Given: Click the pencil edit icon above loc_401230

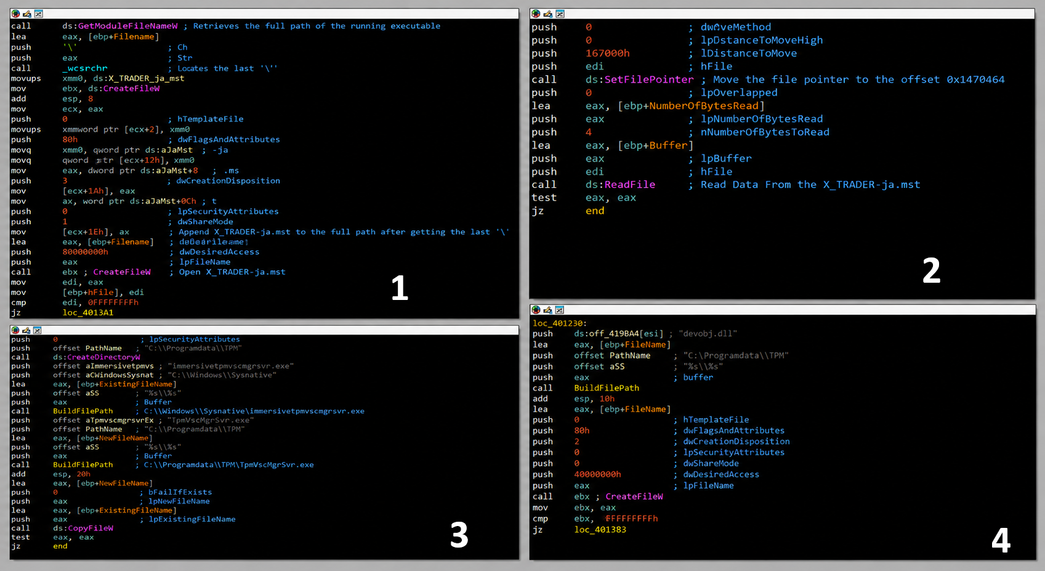Looking at the screenshot, I should coord(547,310).
